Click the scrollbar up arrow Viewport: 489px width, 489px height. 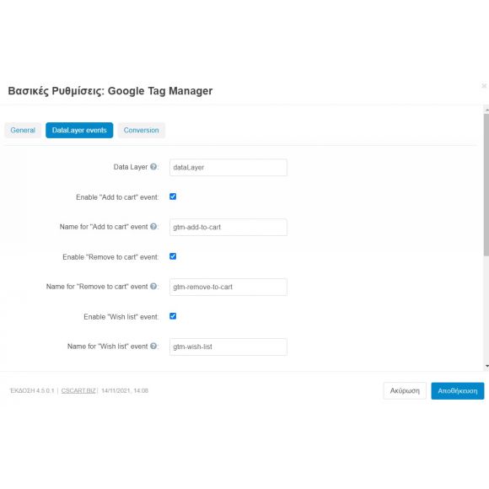point(486,110)
